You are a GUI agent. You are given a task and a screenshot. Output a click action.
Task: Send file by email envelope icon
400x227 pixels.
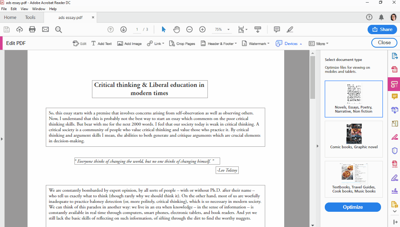pyautogui.click(x=45, y=29)
